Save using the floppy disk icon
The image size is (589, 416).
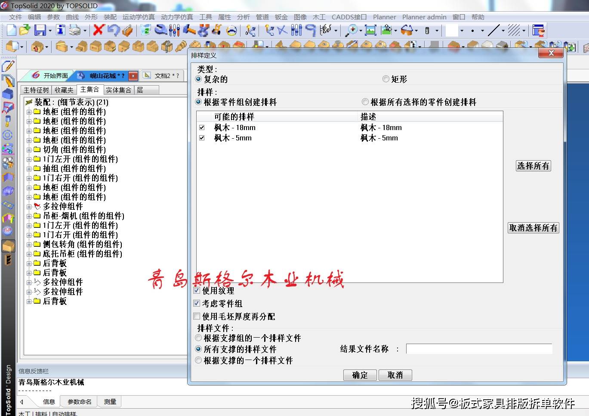point(40,30)
